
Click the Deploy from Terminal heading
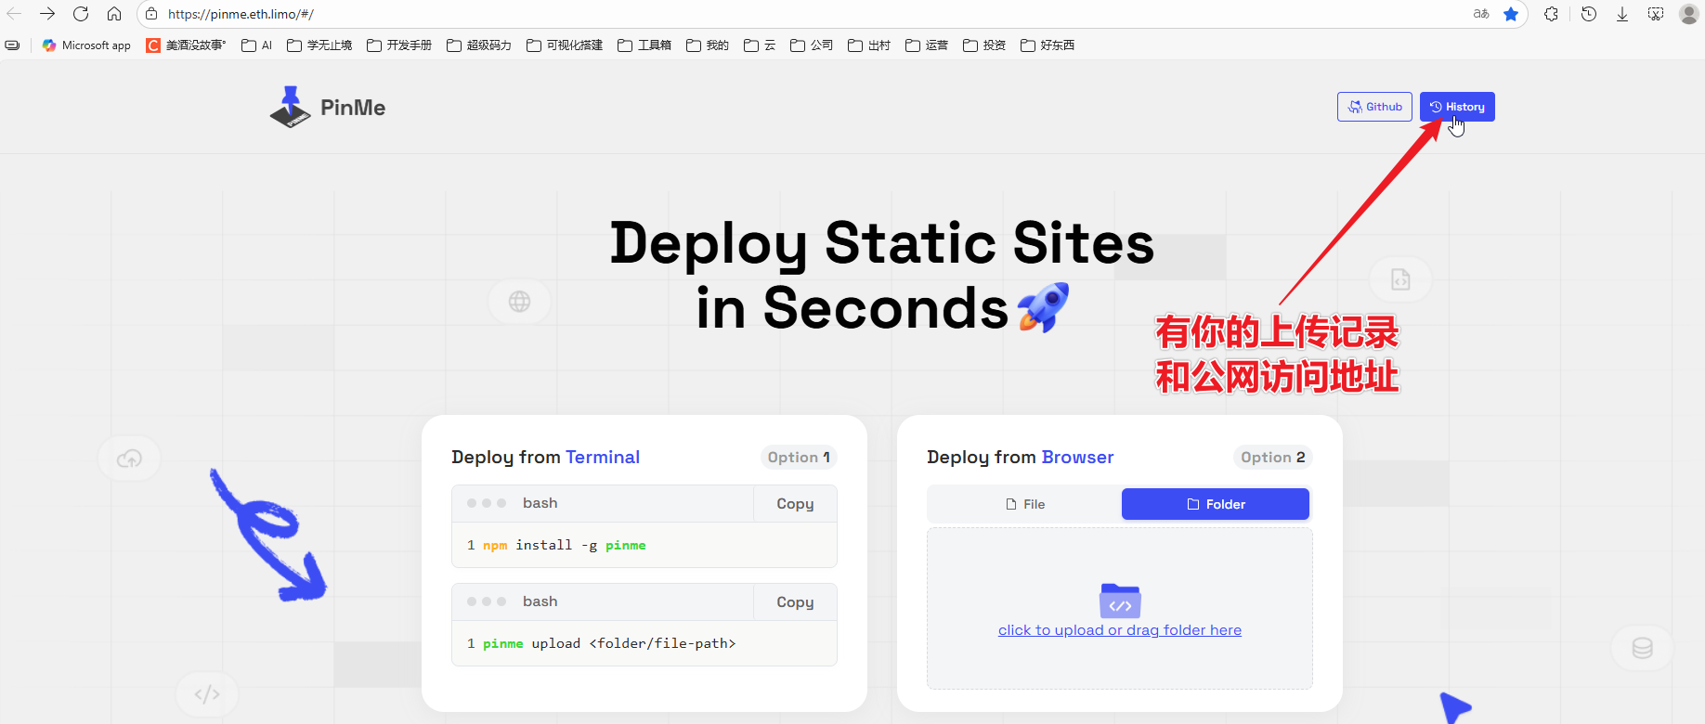[x=545, y=457]
